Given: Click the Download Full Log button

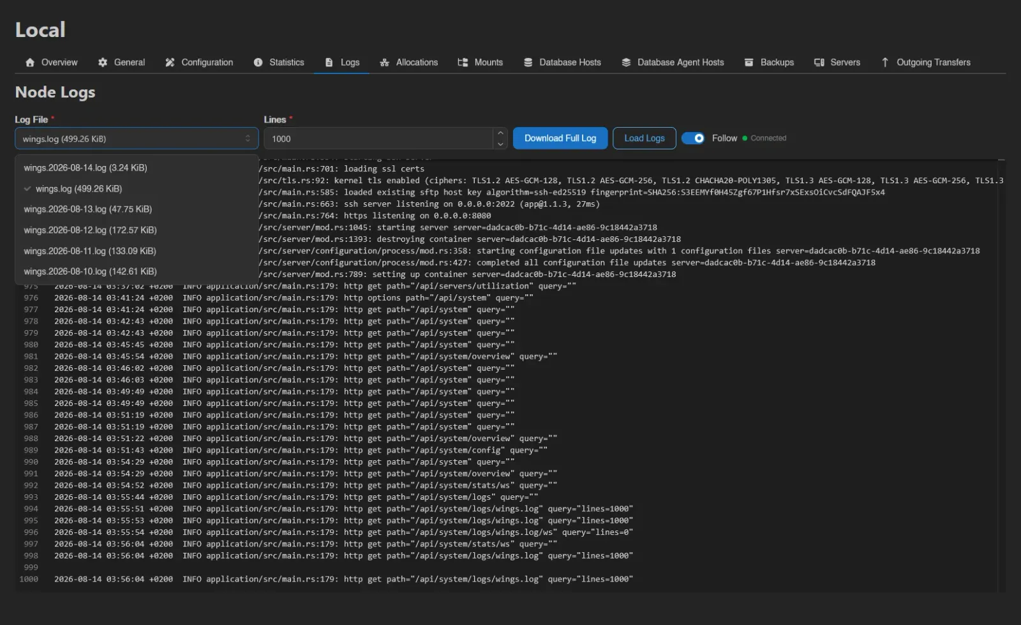Looking at the screenshot, I should tap(560, 139).
